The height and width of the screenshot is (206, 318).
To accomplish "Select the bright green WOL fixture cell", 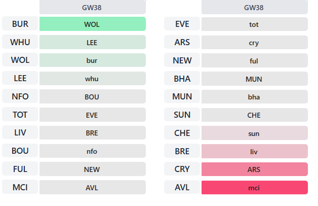I will tap(92, 24).
